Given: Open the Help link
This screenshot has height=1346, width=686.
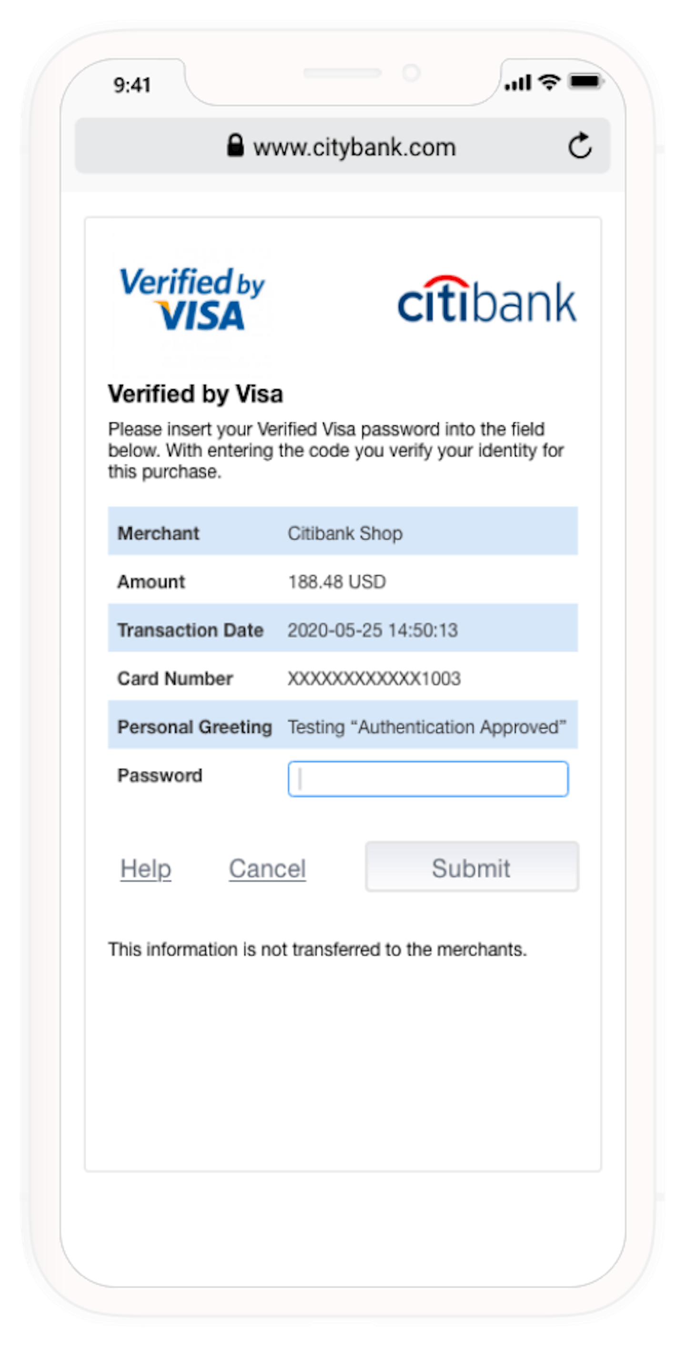Looking at the screenshot, I should point(146,869).
